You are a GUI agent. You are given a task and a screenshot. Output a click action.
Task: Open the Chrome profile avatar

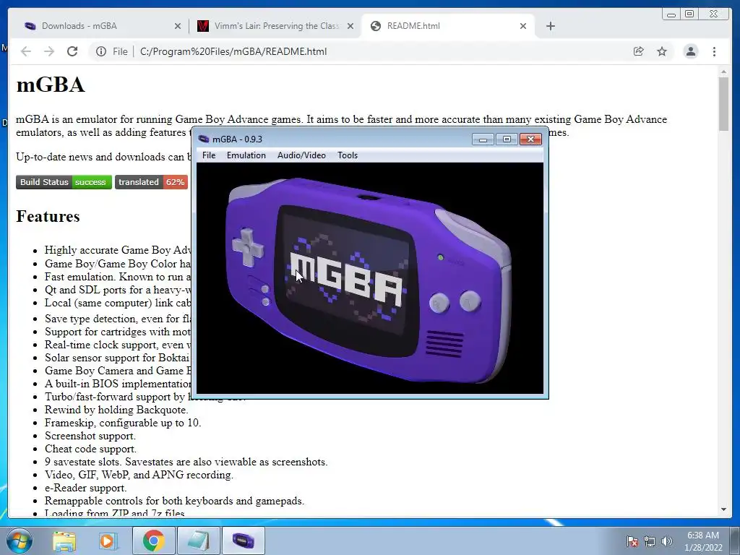[x=690, y=51]
